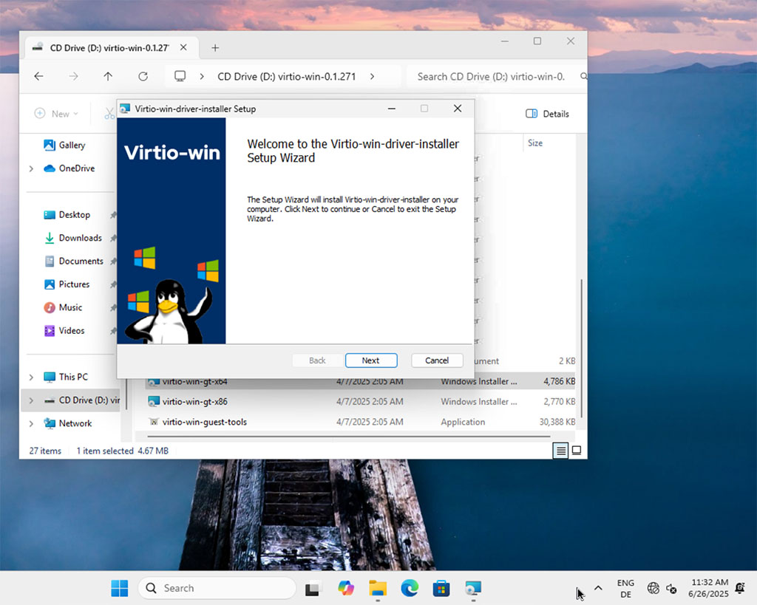757x605 pixels.
Task: Click the taskbar Search box
Action: [217, 588]
